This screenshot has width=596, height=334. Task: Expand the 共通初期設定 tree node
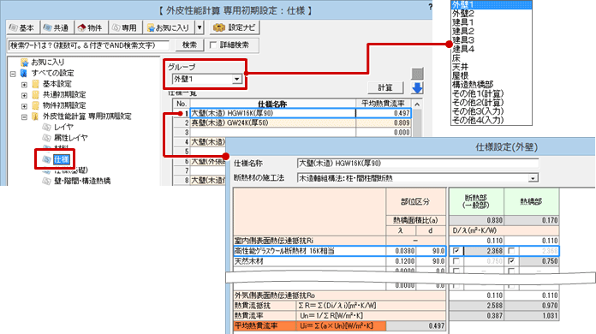[24, 95]
